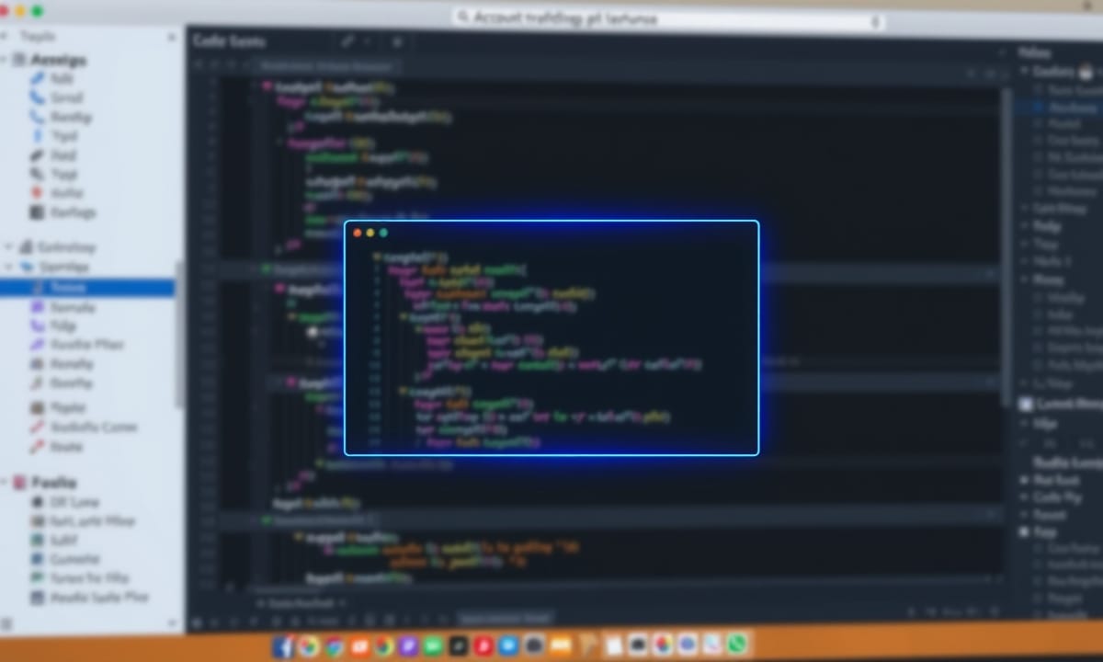The width and height of the screenshot is (1103, 662).
Task: Click the magnifier icon in the top search bar
Action: click(x=462, y=18)
